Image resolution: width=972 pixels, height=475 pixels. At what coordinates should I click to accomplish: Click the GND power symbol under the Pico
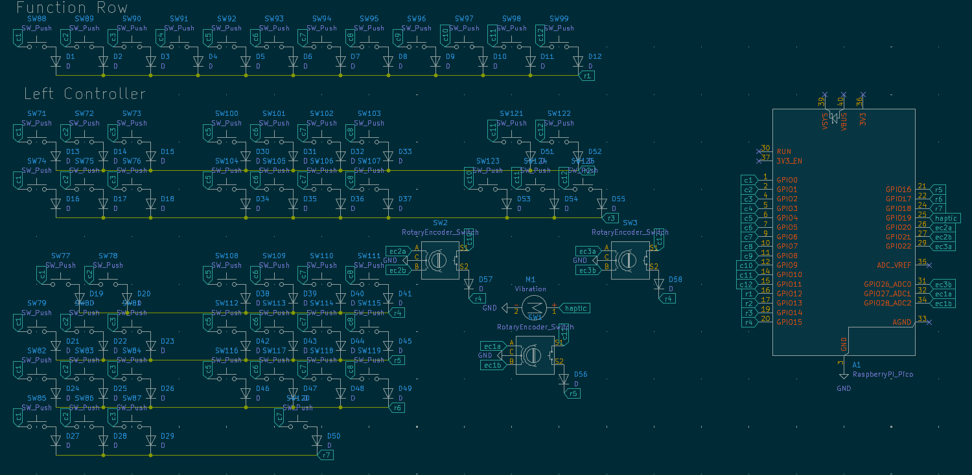[x=843, y=378]
